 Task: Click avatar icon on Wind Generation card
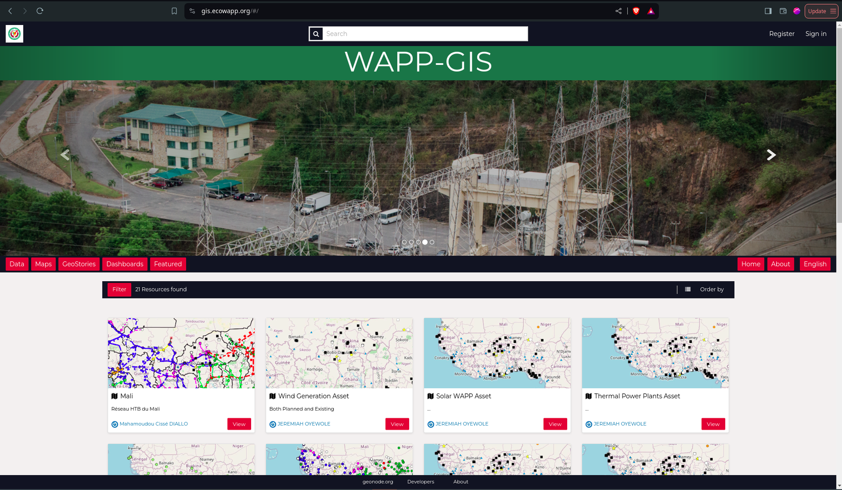click(272, 424)
